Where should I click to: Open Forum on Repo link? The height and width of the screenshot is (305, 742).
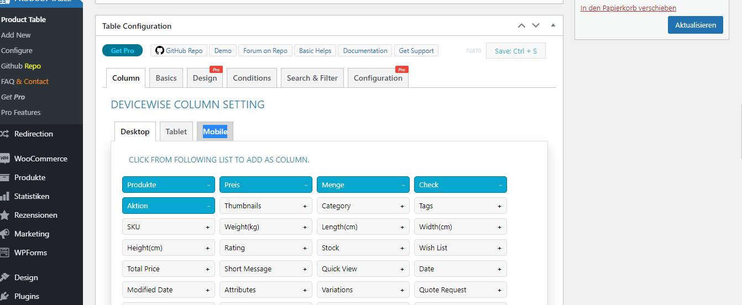tap(265, 50)
